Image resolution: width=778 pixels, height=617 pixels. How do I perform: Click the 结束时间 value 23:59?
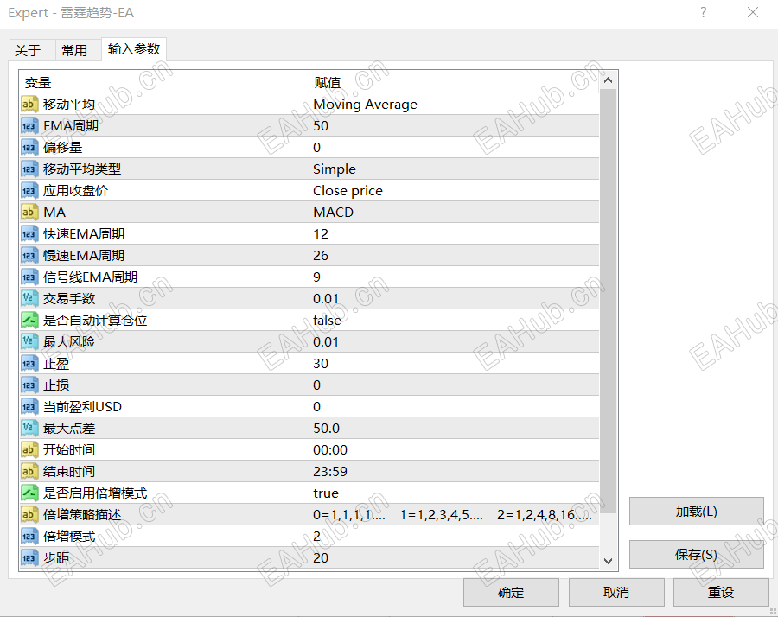(x=330, y=471)
